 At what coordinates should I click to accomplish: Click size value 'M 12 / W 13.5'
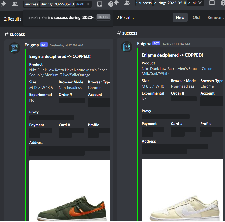pos(41,88)
